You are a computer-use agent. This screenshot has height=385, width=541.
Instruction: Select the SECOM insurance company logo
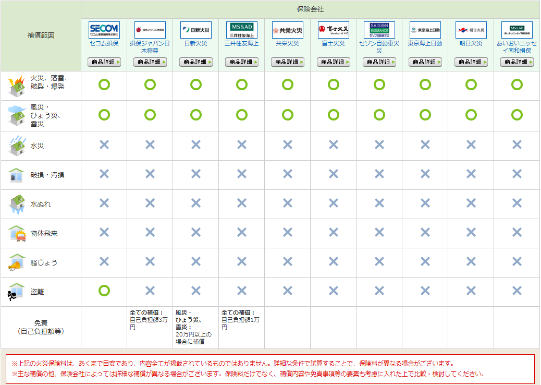pos(104,29)
